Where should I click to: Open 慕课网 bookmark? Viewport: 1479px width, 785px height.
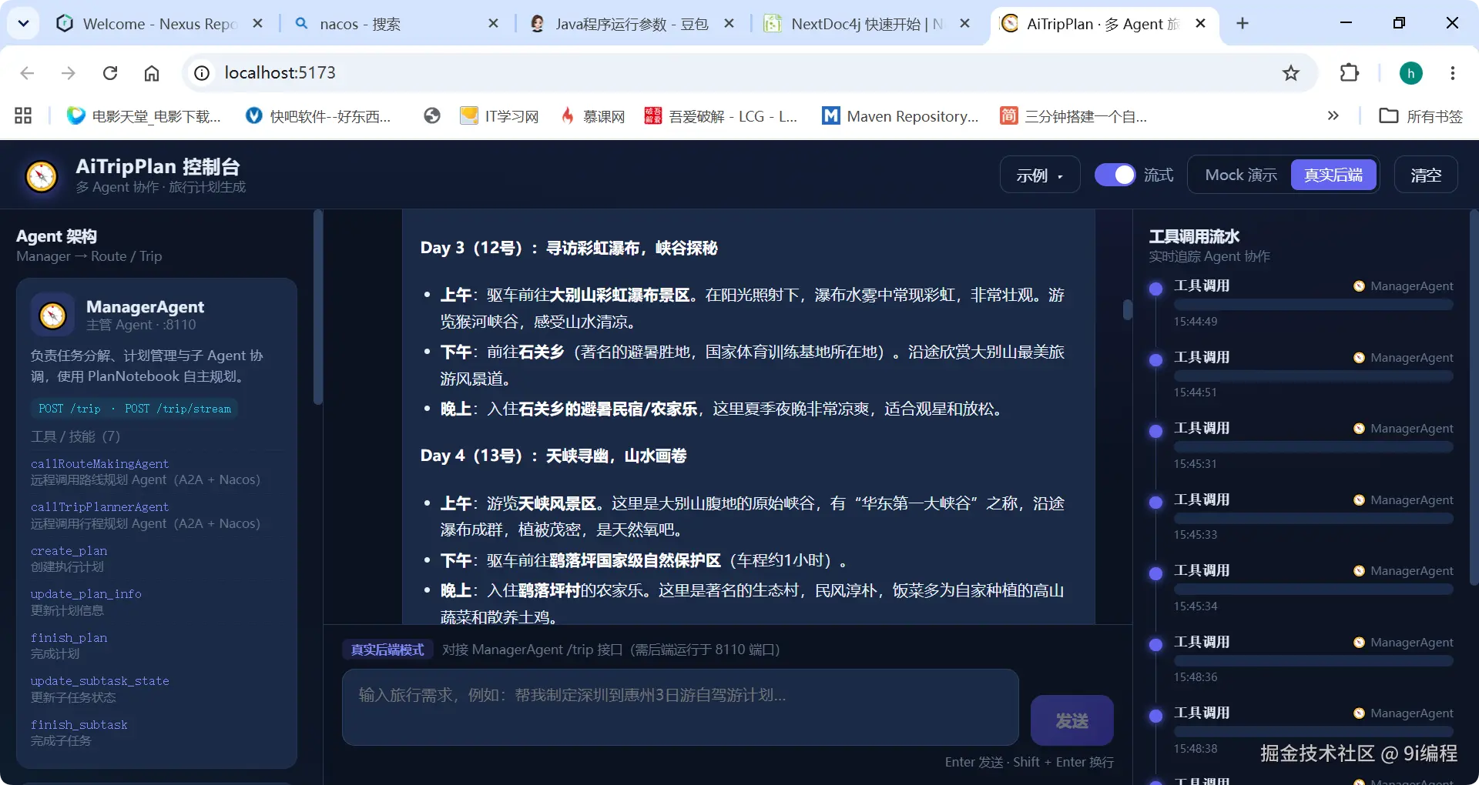click(x=592, y=116)
